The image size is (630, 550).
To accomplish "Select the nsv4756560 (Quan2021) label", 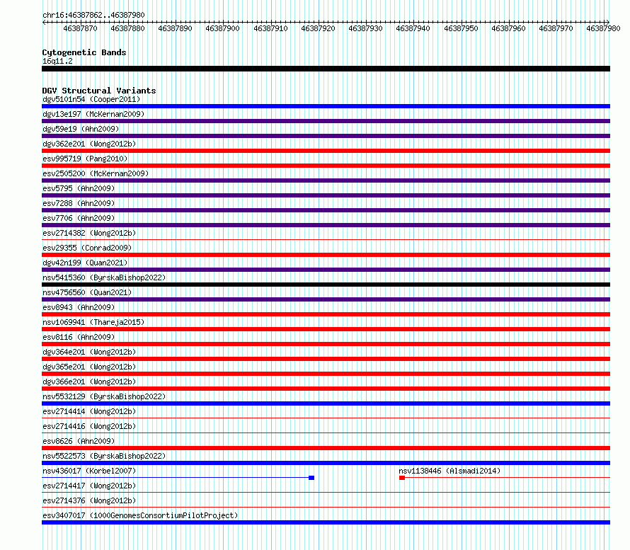I will (x=87, y=292).
